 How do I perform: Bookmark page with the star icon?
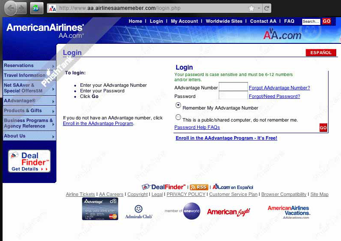click(251, 9)
